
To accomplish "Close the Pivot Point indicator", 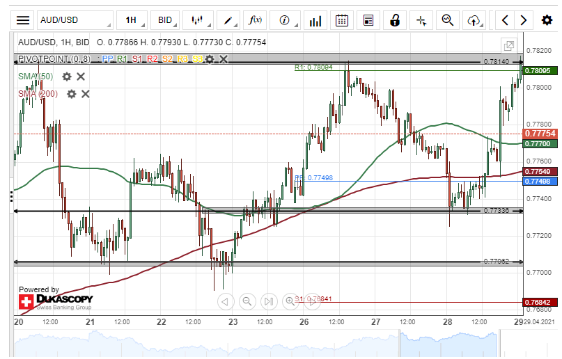I will coord(224,59).
